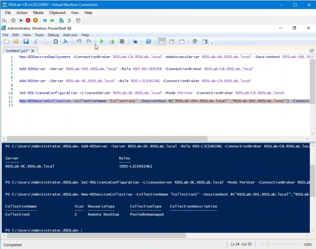316x249 pixels.
Task: Run the script with the green Run button
Action: pyautogui.click(x=102, y=41)
